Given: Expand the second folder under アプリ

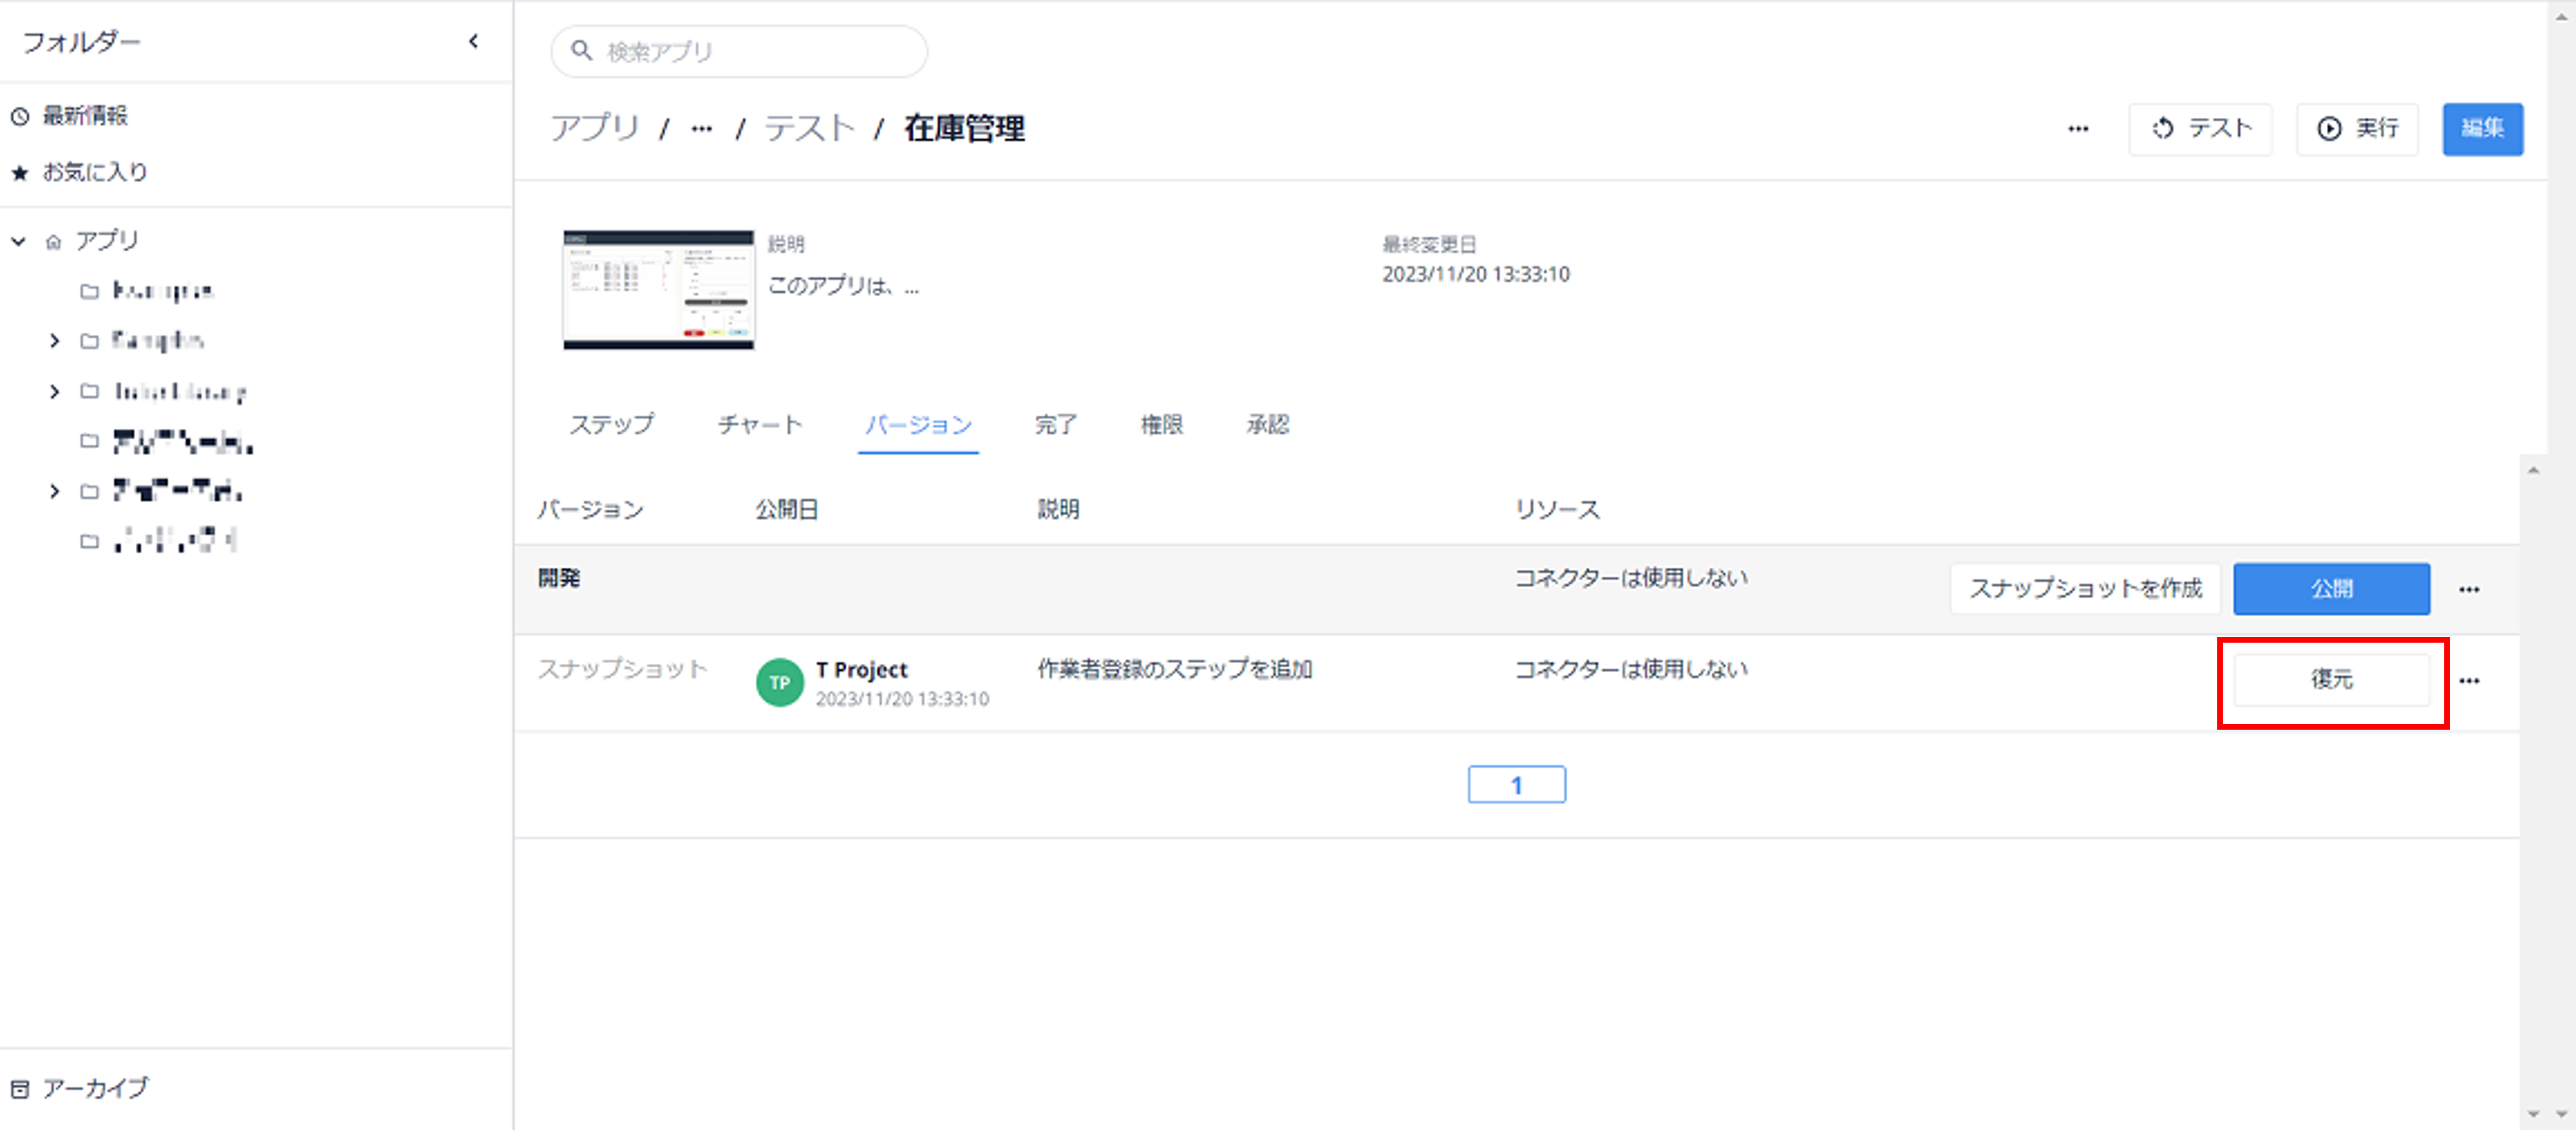Looking at the screenshot, I should tap(54, 341).
